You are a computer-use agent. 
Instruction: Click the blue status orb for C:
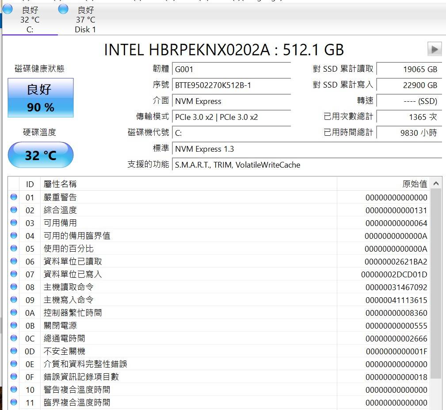click(8, 9)
